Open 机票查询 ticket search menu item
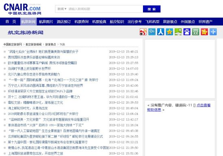Viewport: 223px width, 156px height. (x=82, y=22)
